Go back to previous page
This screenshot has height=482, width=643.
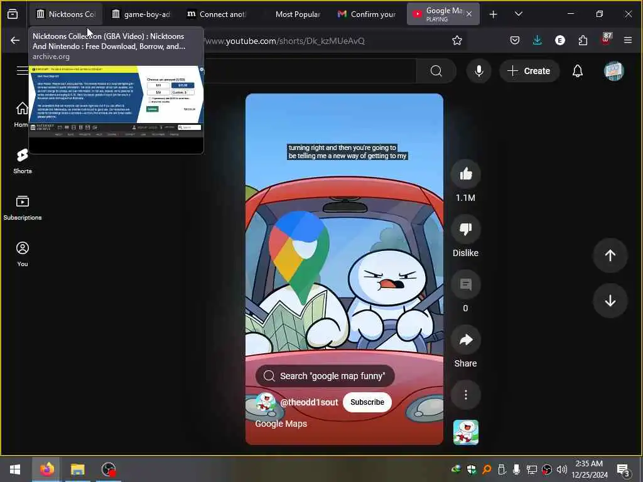[15, 40]
